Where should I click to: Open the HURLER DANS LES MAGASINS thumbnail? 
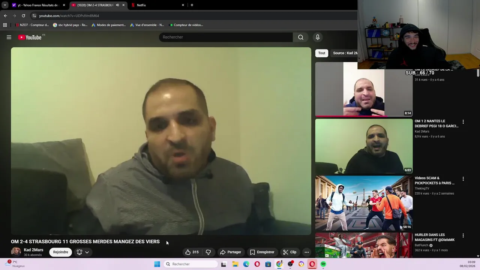pos(364,245)
